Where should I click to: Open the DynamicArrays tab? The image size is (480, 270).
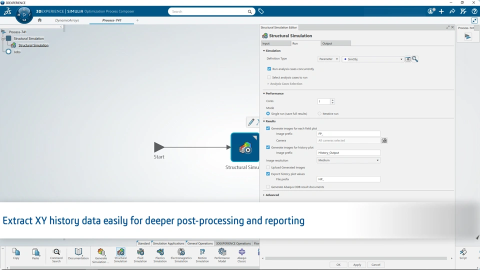click(x=67, y=20)
